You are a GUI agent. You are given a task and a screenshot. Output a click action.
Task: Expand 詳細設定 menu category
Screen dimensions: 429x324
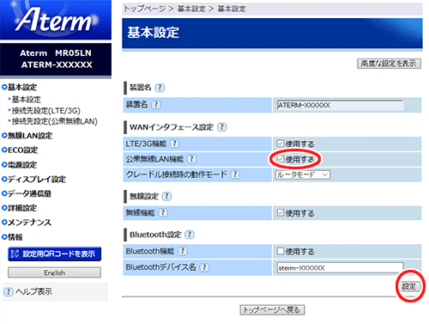[20, 208]
